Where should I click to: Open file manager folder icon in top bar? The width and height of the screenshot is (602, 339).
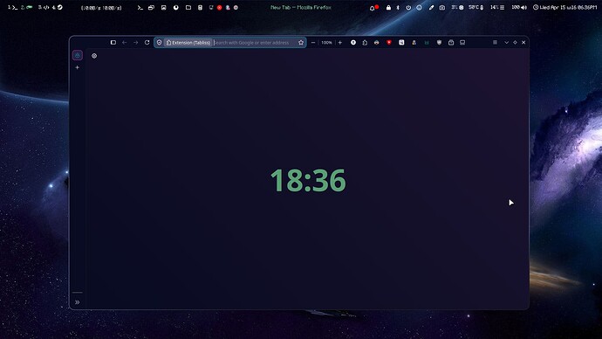188,7
